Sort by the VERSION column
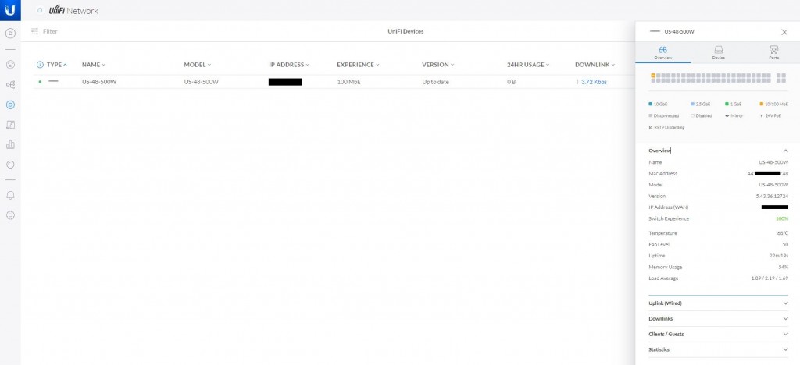800x365 pixels. tap(437, 65)
